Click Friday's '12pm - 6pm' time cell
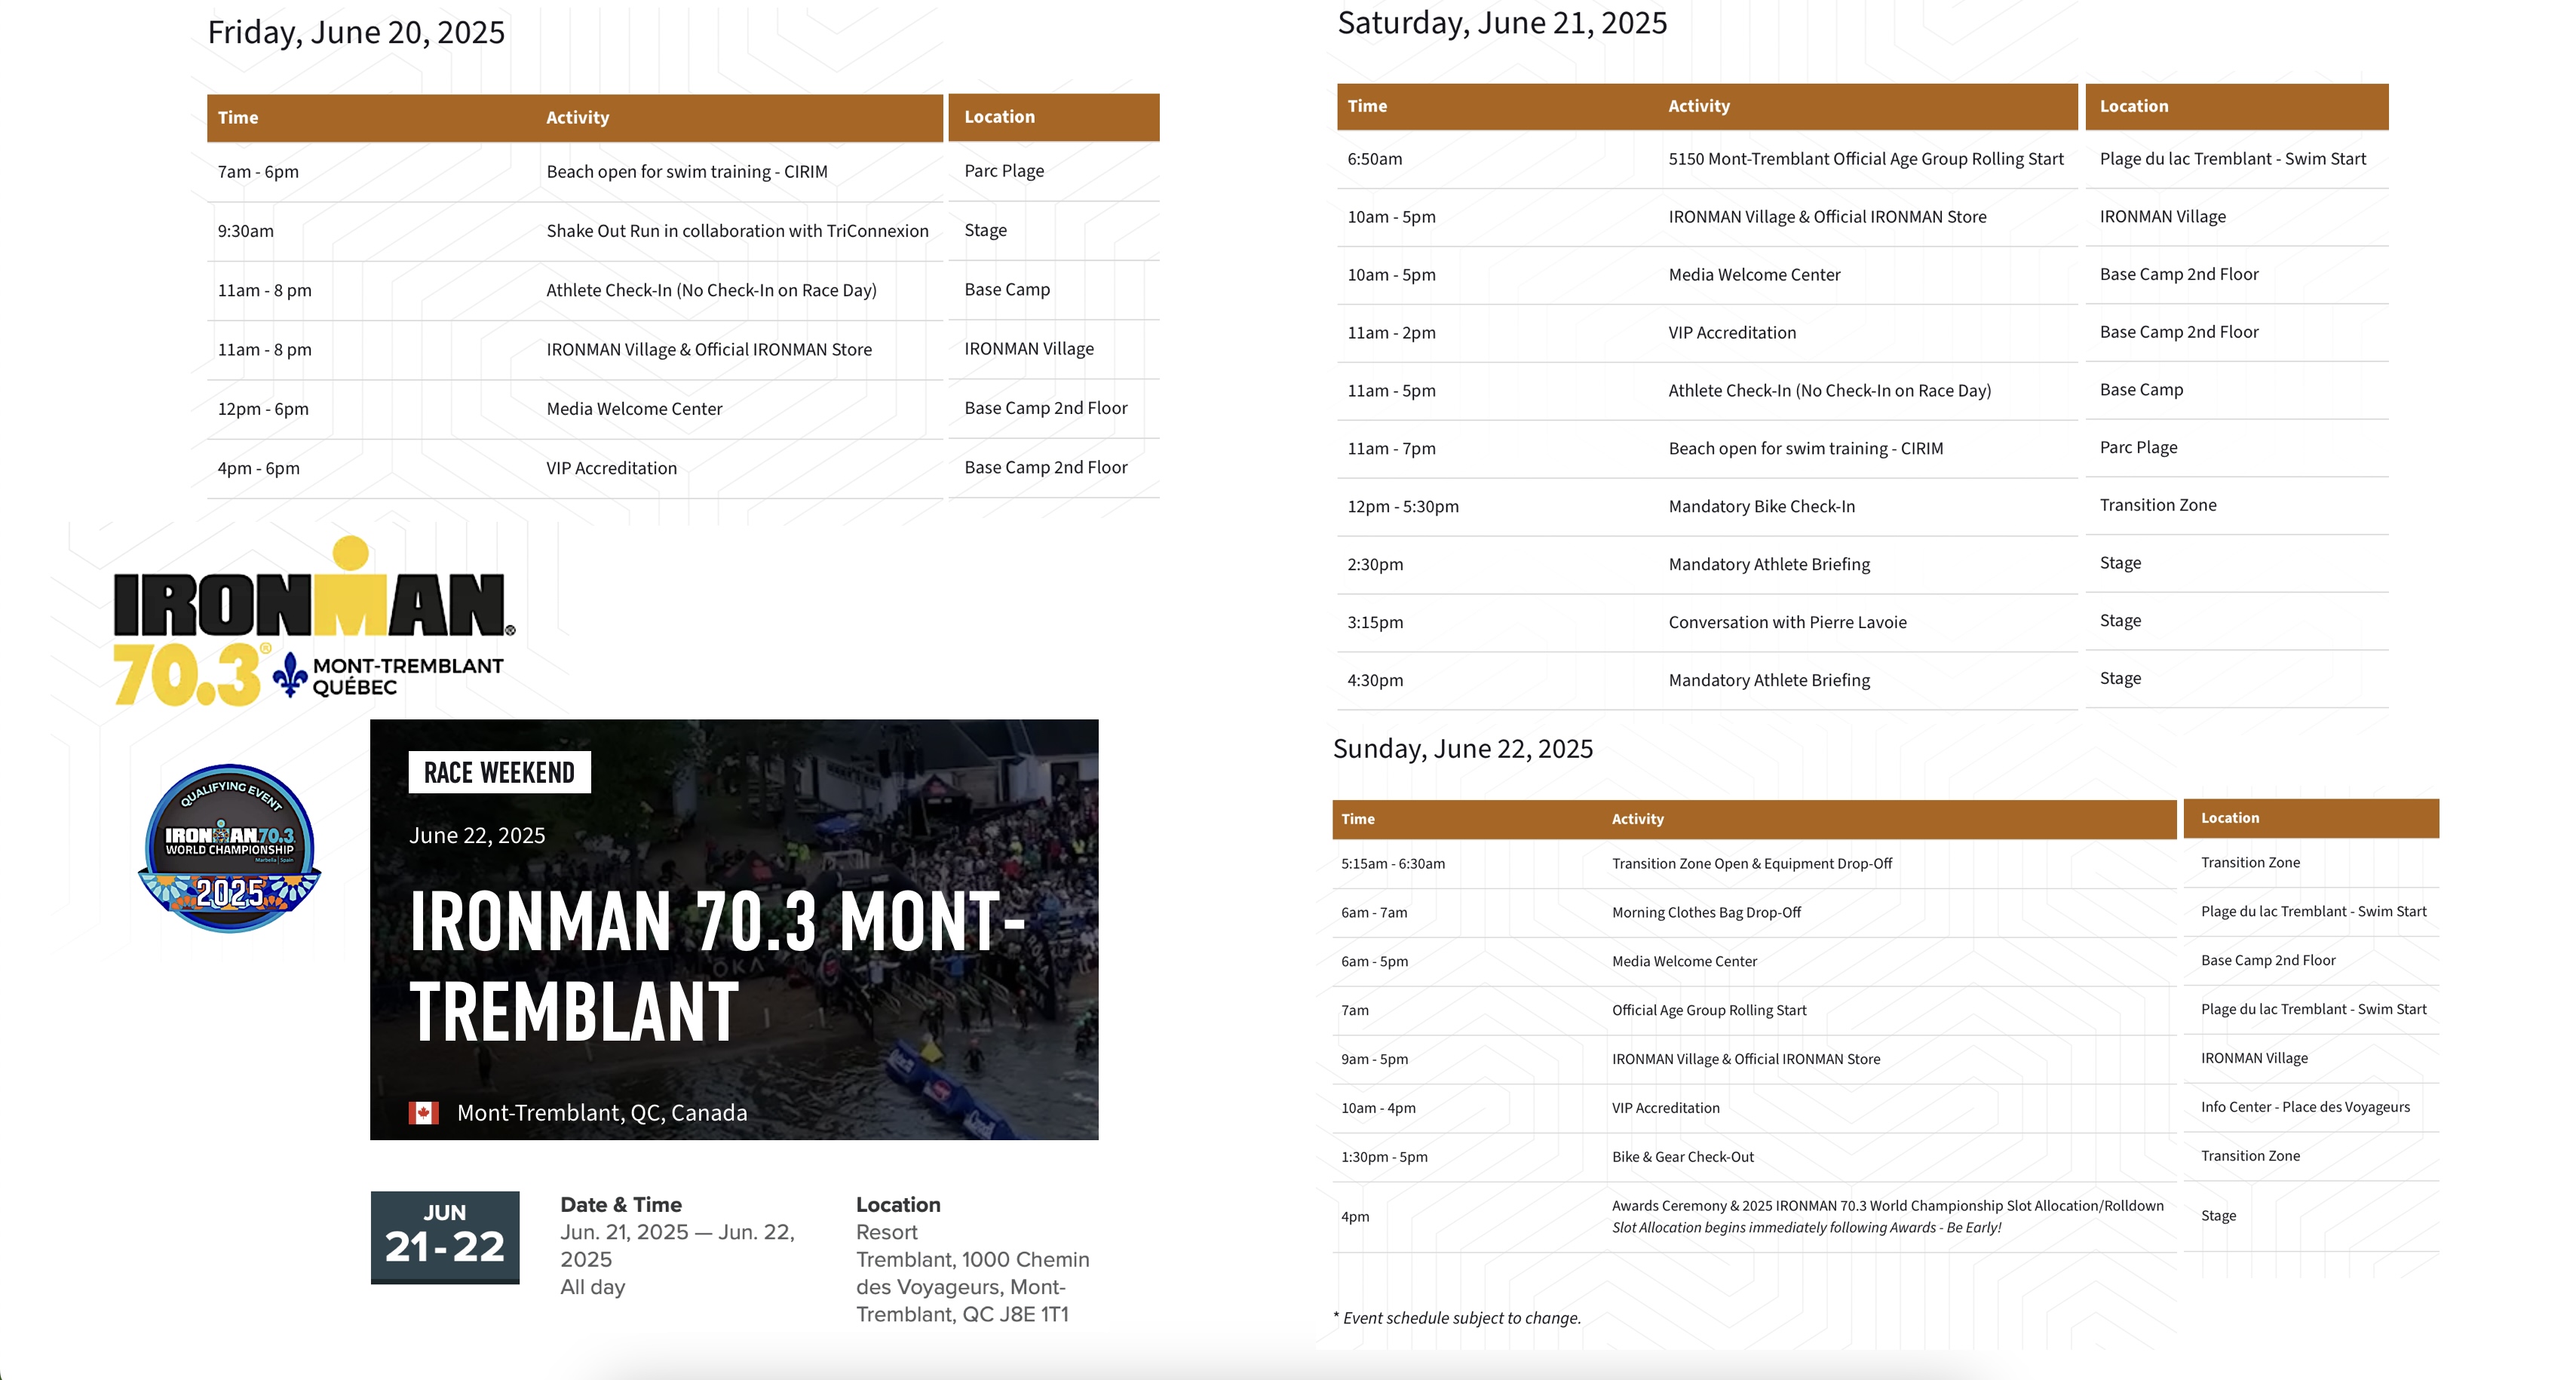 pos(263,409)
